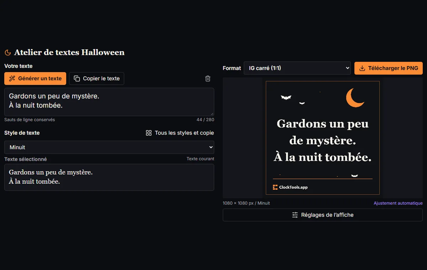Click Générer un texte button
The height and width of the screenshot is (270, 427).
pos(35,79)
